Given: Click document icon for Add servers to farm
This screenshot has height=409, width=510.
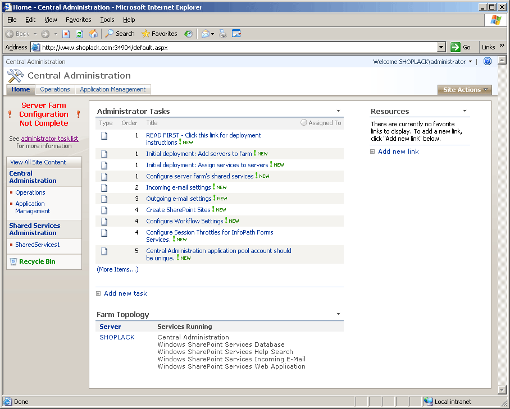Looking at the screenshot, I should pos(104,154).
